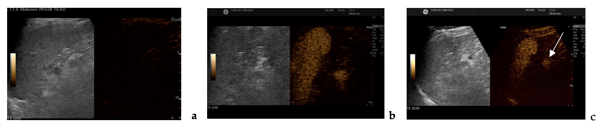
Task: Click the CON parameter header in panel b
Action: tap(375, 26)
